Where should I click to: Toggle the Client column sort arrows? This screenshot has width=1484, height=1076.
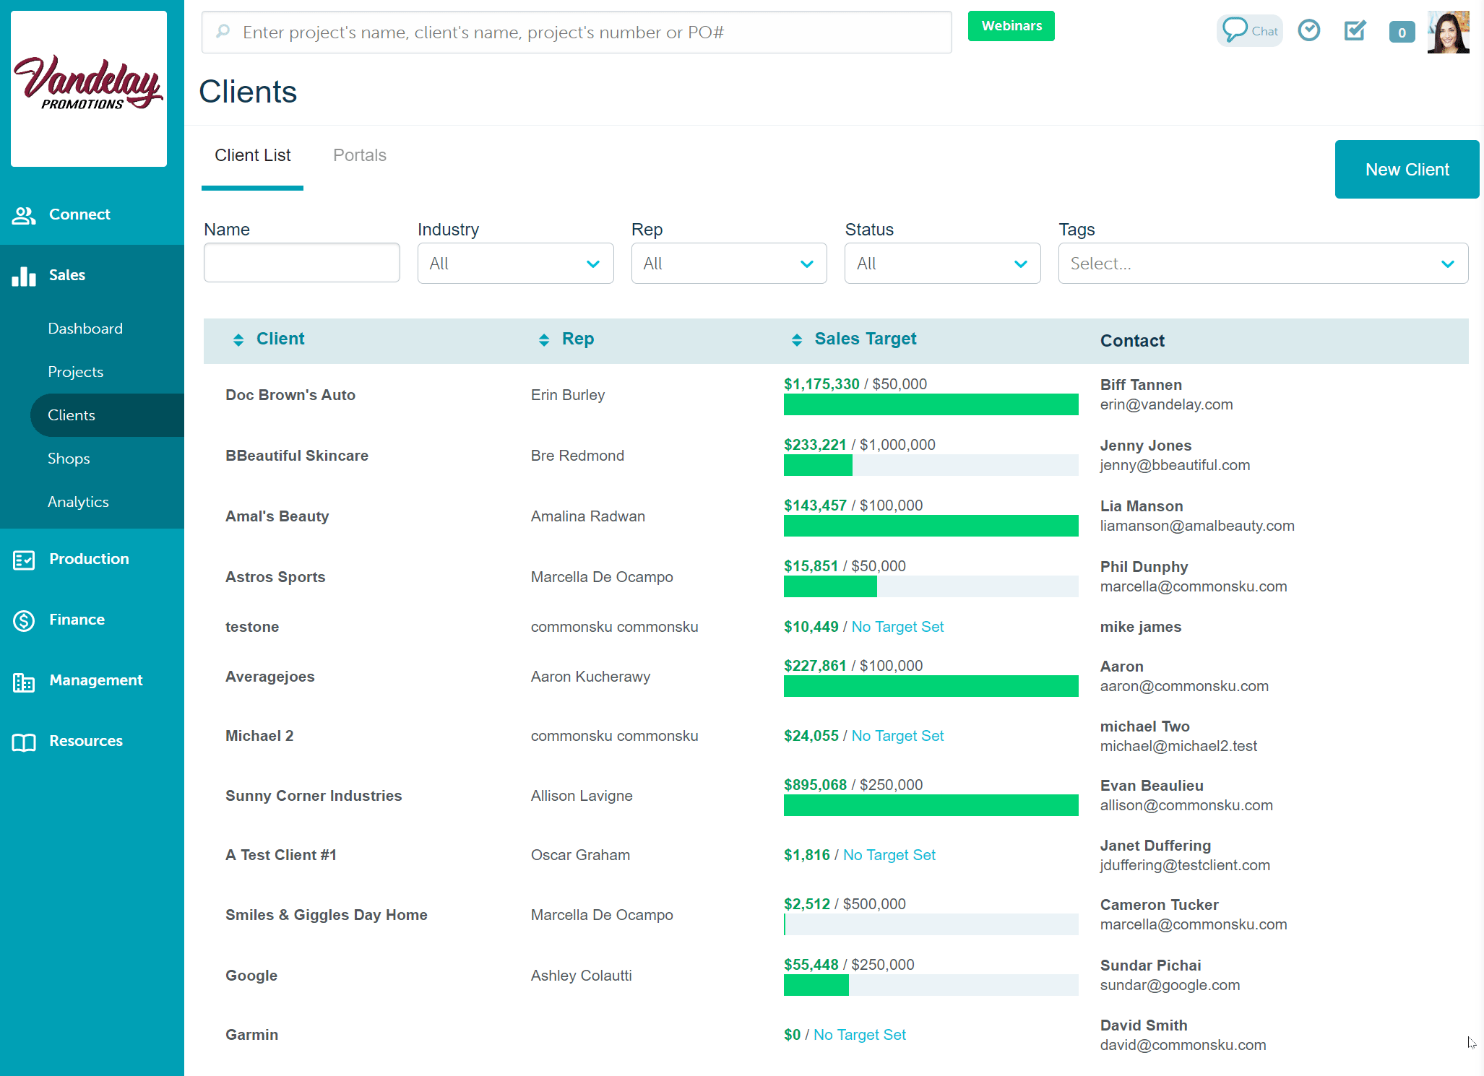(238, 339)
